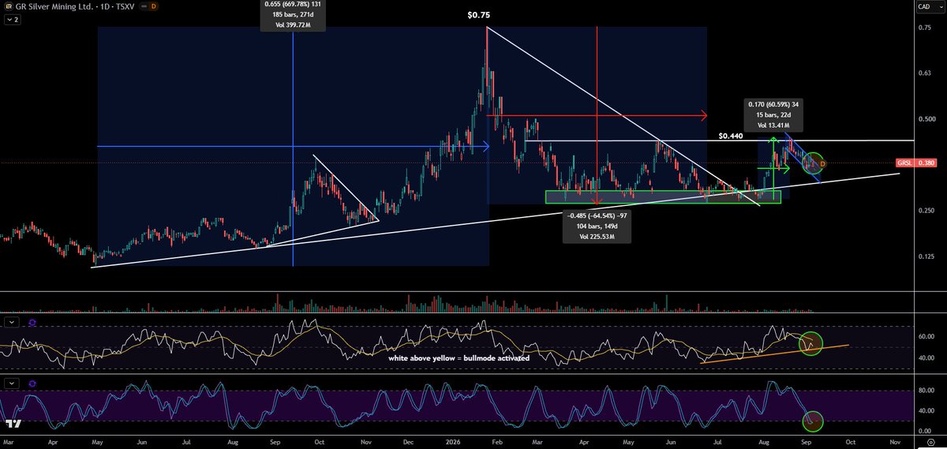Click the GRSL symbol tag on price axis
947x449 pixels.
[904, 163]
